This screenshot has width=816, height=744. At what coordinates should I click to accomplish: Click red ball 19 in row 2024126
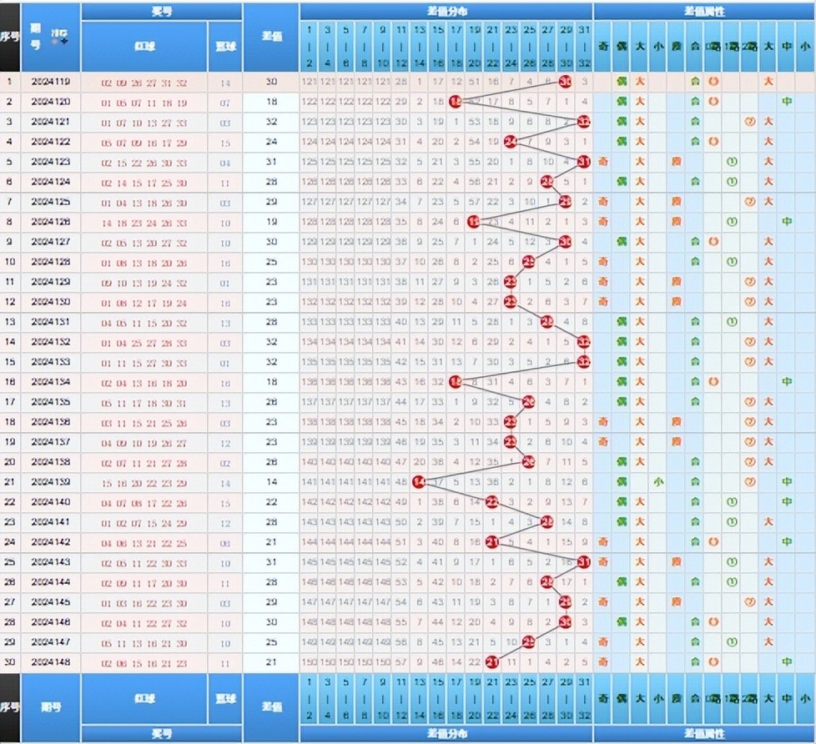tap(474, 222)
